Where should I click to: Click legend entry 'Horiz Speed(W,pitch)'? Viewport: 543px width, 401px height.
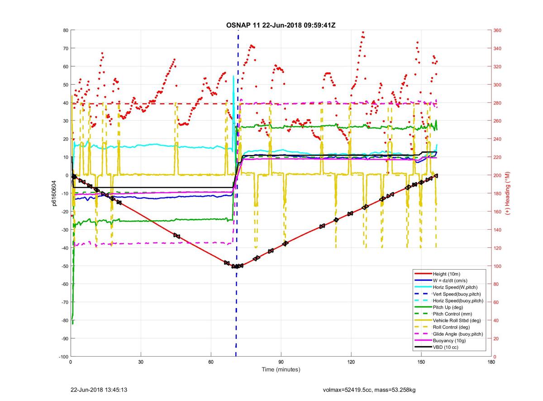click(455, 287)
